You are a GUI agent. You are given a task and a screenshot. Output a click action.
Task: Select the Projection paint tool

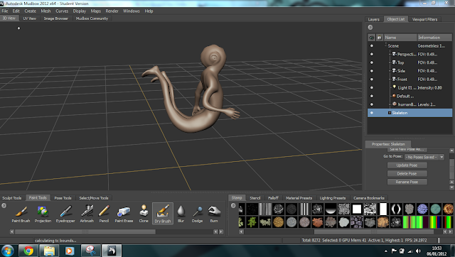click(x=43, y=214)
